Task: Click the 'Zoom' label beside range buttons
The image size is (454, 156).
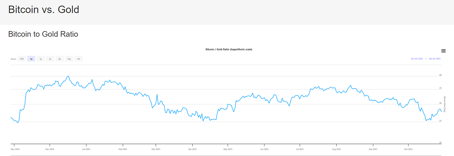Action: pos(13,59)
